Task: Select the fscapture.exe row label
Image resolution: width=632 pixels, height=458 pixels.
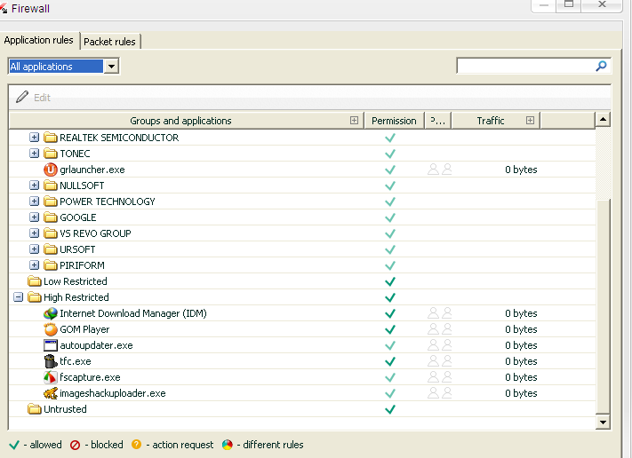Action: coord(90,377)
